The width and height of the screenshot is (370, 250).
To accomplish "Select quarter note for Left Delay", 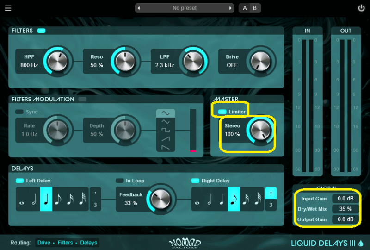I will (x=46, y=199).
